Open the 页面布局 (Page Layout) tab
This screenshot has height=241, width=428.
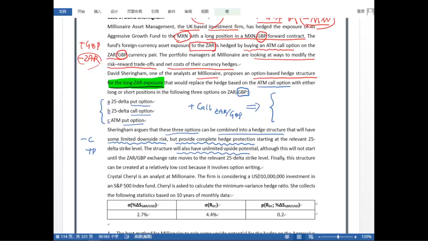(135, 12)
